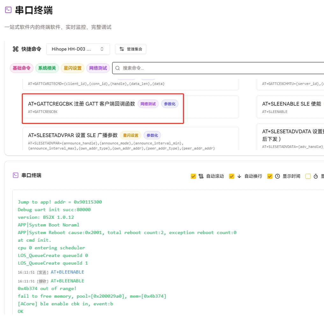The image size is (324, 320).
Task: Click the 参数化 badge on the AT+SLESETADVPAR card
Action: [x=152, y=135]
